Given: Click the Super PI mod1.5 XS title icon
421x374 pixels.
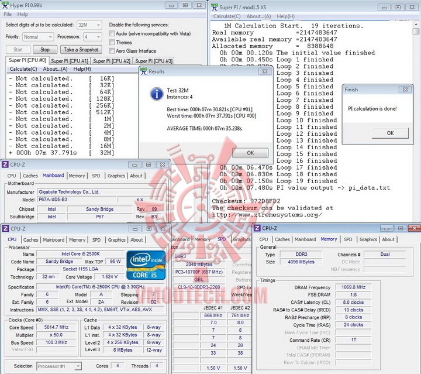Looking at the screenshot, I should click(x=214, y=7).
